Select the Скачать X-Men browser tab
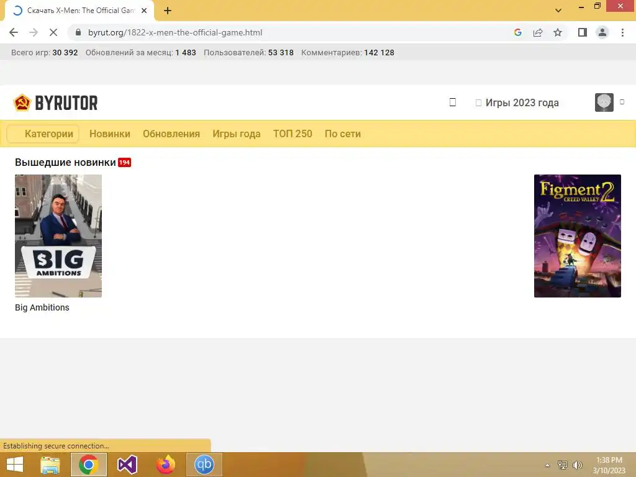 (80, 11)
